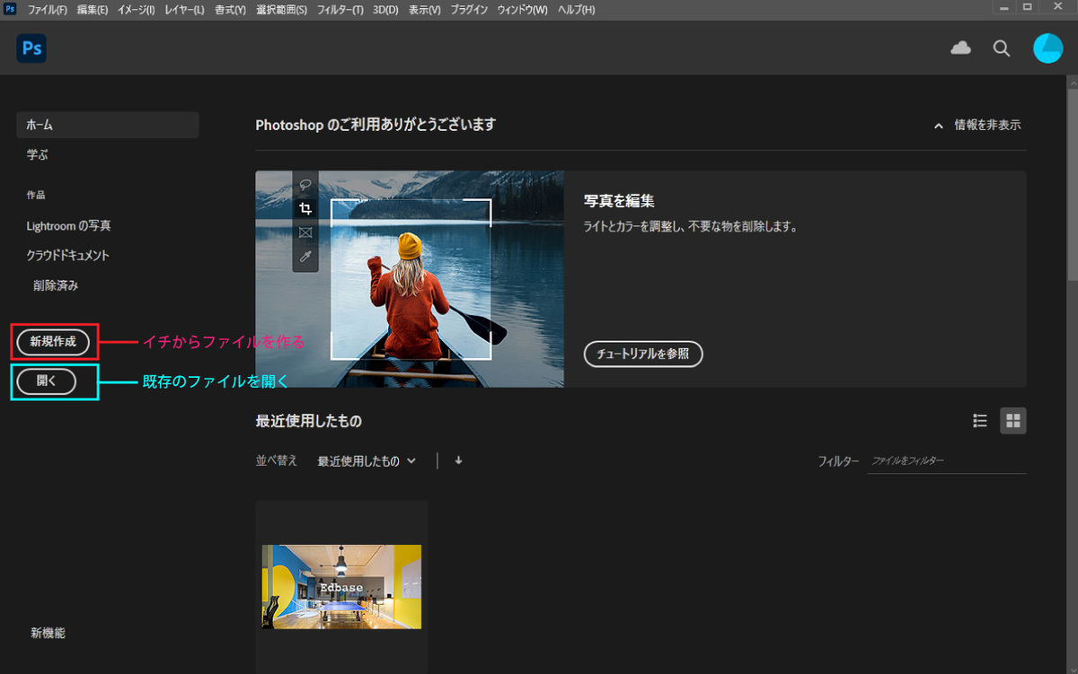Click the kayak tutorial banner image
Viewport: 1078px width, 674px height.
pyautogui.click(x=410, y=279)
